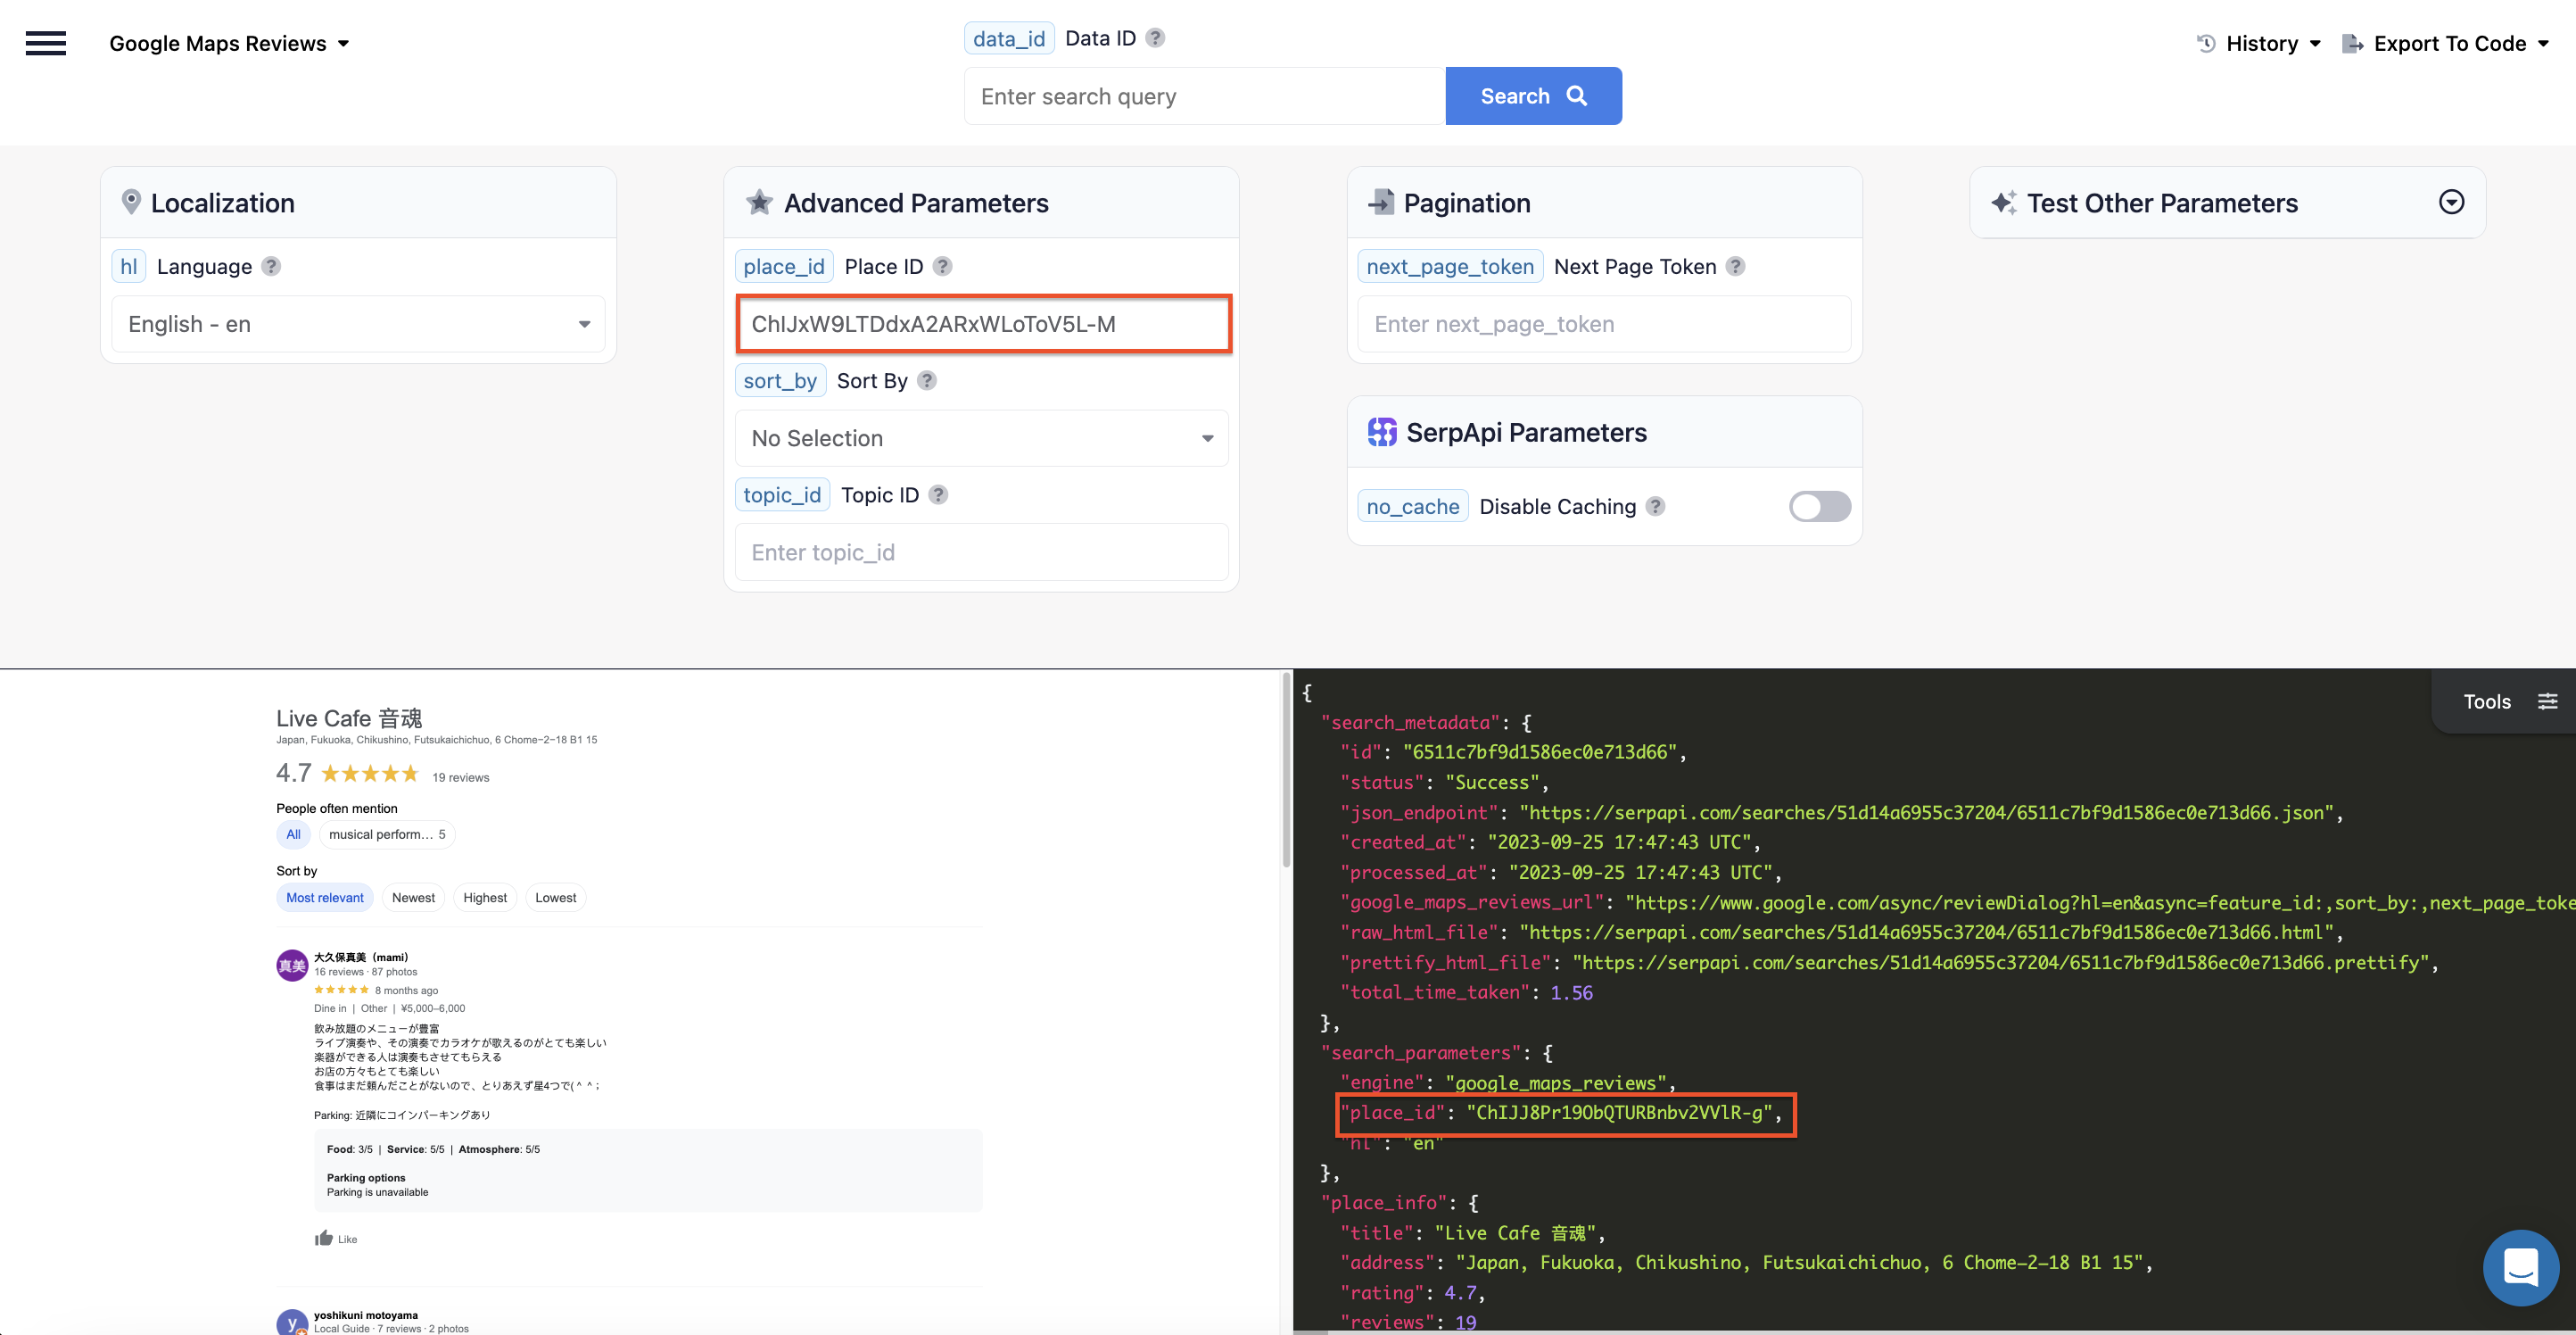The image size is (2576, 1335).
Task: Click the SerpApi logo in SerpApi Parameters panel
Action: pos(1382,431)
